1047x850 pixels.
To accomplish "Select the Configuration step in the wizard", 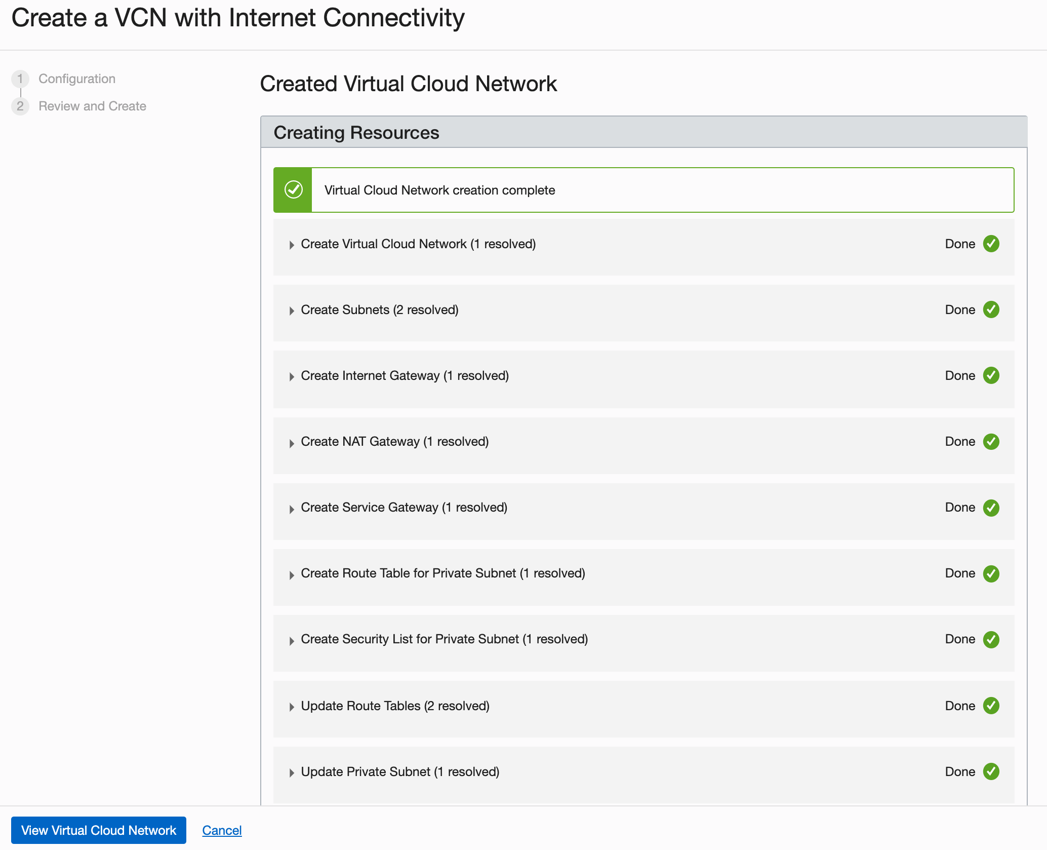I will tap(77, 79).
